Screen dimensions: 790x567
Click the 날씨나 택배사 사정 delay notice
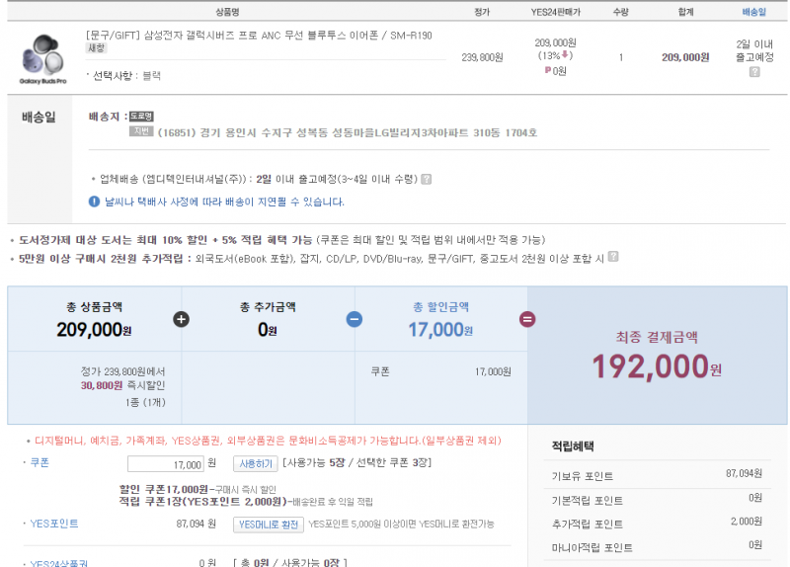[x=224, y=202]
